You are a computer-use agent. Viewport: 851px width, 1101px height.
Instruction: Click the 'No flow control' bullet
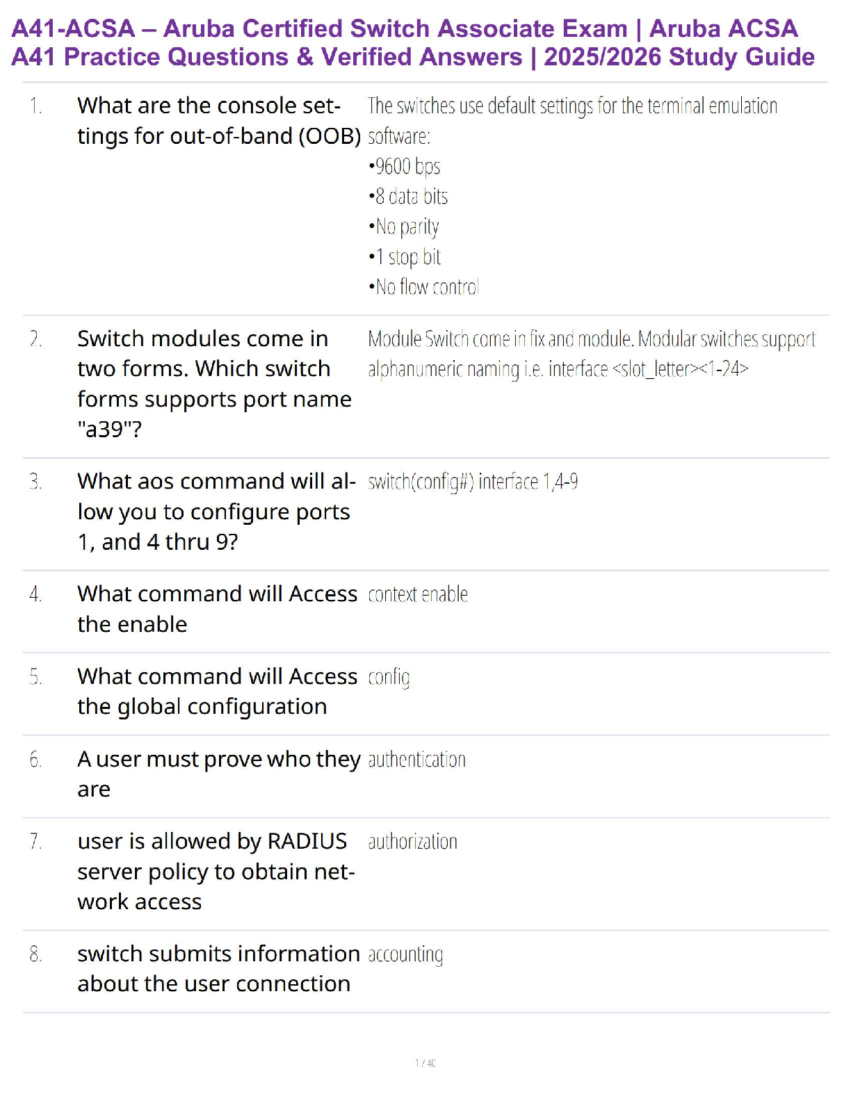[424, 287]
